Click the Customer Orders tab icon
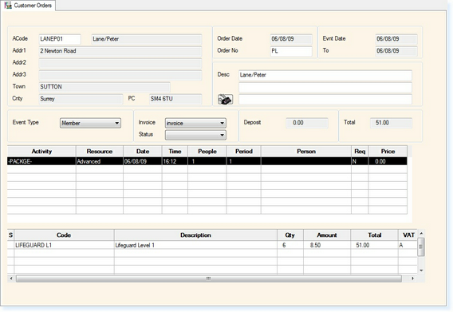 tap(8, 6)
